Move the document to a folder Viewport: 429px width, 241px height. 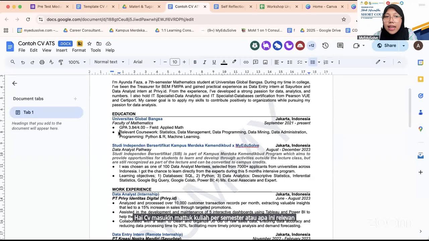[99, 44]
